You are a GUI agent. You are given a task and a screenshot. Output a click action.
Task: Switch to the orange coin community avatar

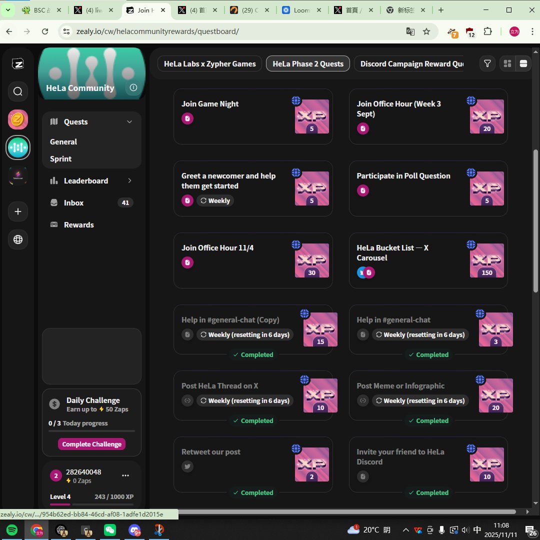[18, 119]
